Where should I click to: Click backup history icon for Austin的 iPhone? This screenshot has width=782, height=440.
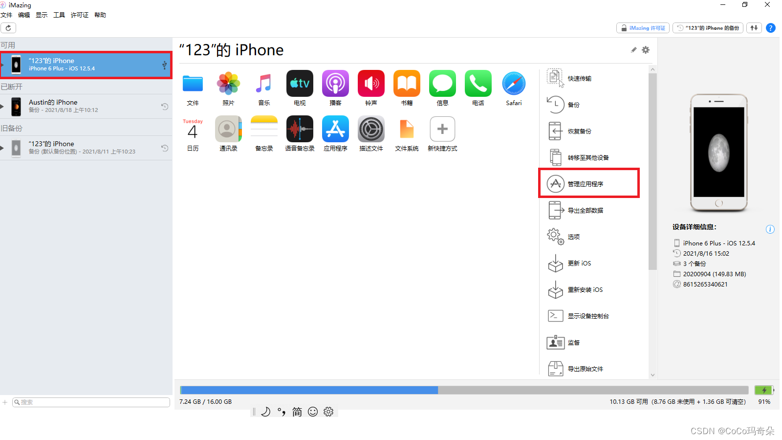[x=165, y=106]
